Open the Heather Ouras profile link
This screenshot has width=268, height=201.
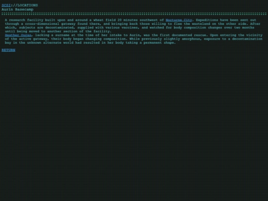[x=18, y=35]
